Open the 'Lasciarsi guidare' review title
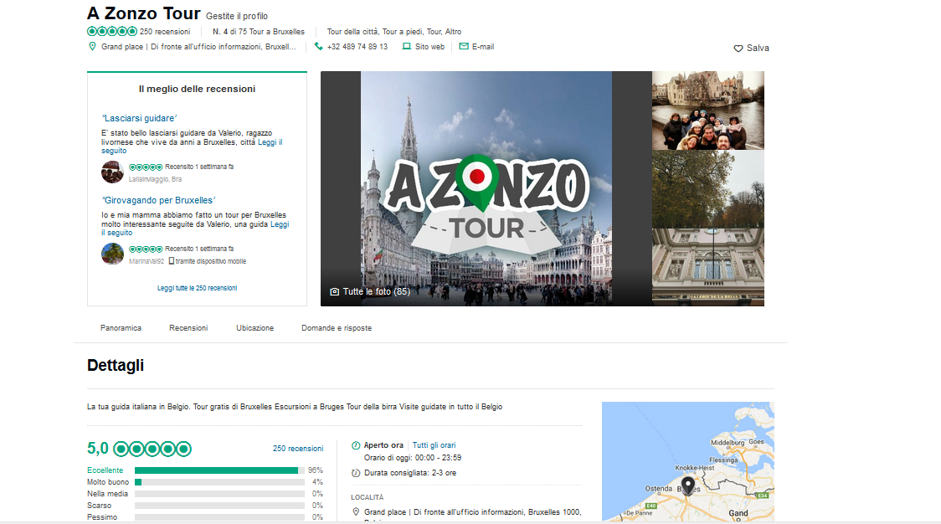 (x=139, y=118)
